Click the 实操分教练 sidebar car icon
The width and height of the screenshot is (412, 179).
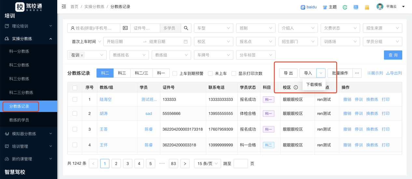tap(7, 39)
